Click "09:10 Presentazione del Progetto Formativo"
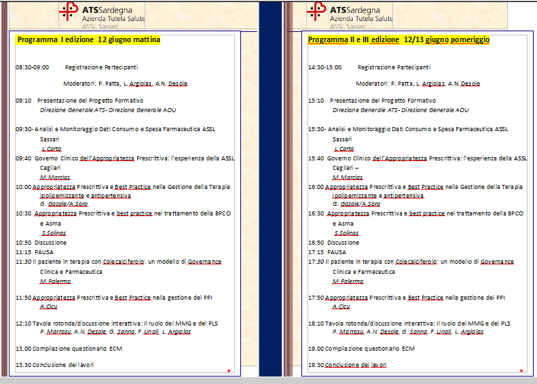The height and width of the screenshot is (384, 537). click(79, 101)
